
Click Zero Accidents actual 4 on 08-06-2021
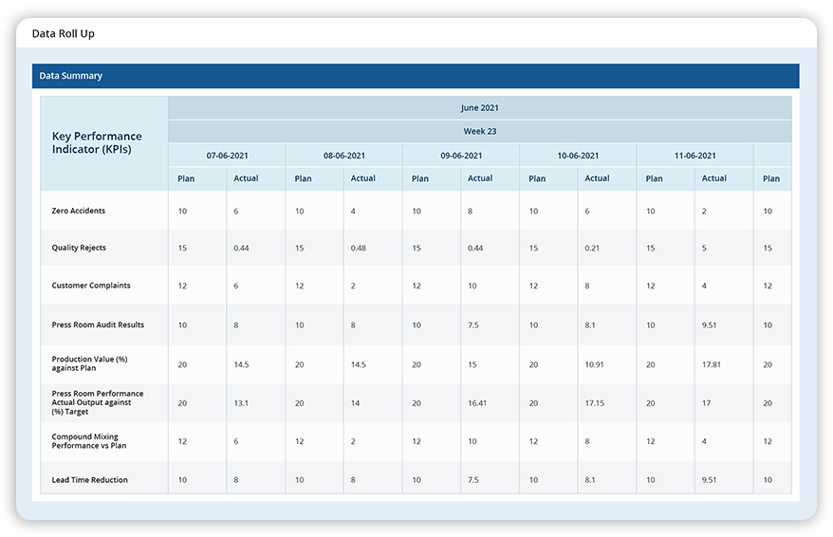click(x=353, y=212)
